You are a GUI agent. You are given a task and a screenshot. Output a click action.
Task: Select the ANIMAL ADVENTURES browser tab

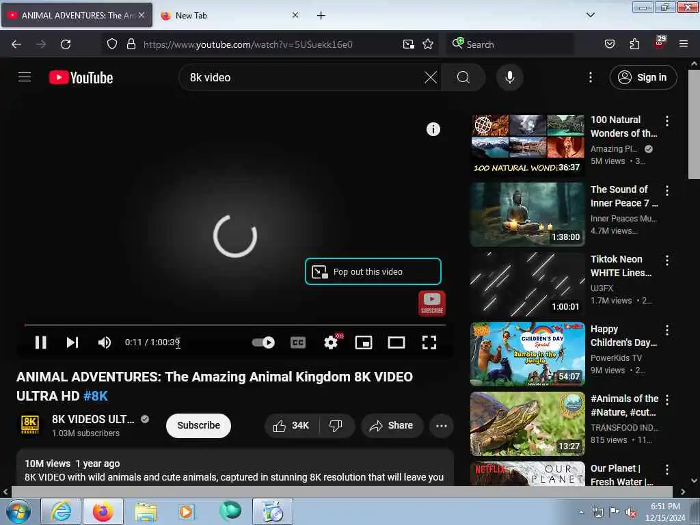[x=77, y=15]
